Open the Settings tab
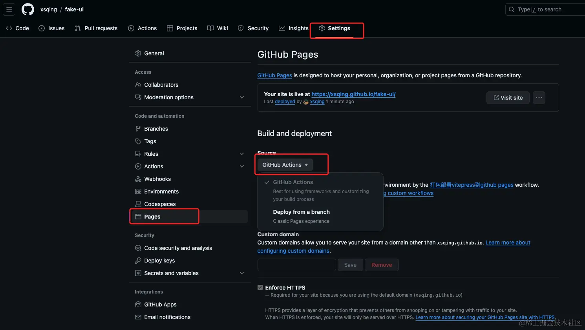This screenshot has height=330, width=585. (x=335, y=28)
